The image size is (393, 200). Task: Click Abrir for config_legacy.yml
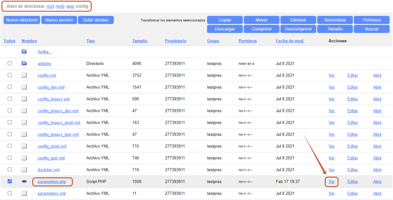[x=377, y=99]
